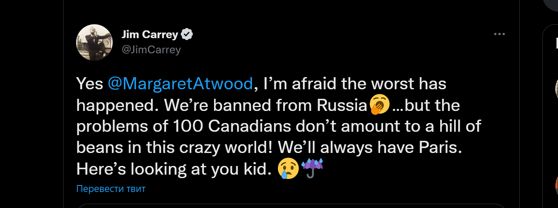Viewport: 558px width, 208px height.
Task: Click the crying face emoji
Action: coord(288,169)
